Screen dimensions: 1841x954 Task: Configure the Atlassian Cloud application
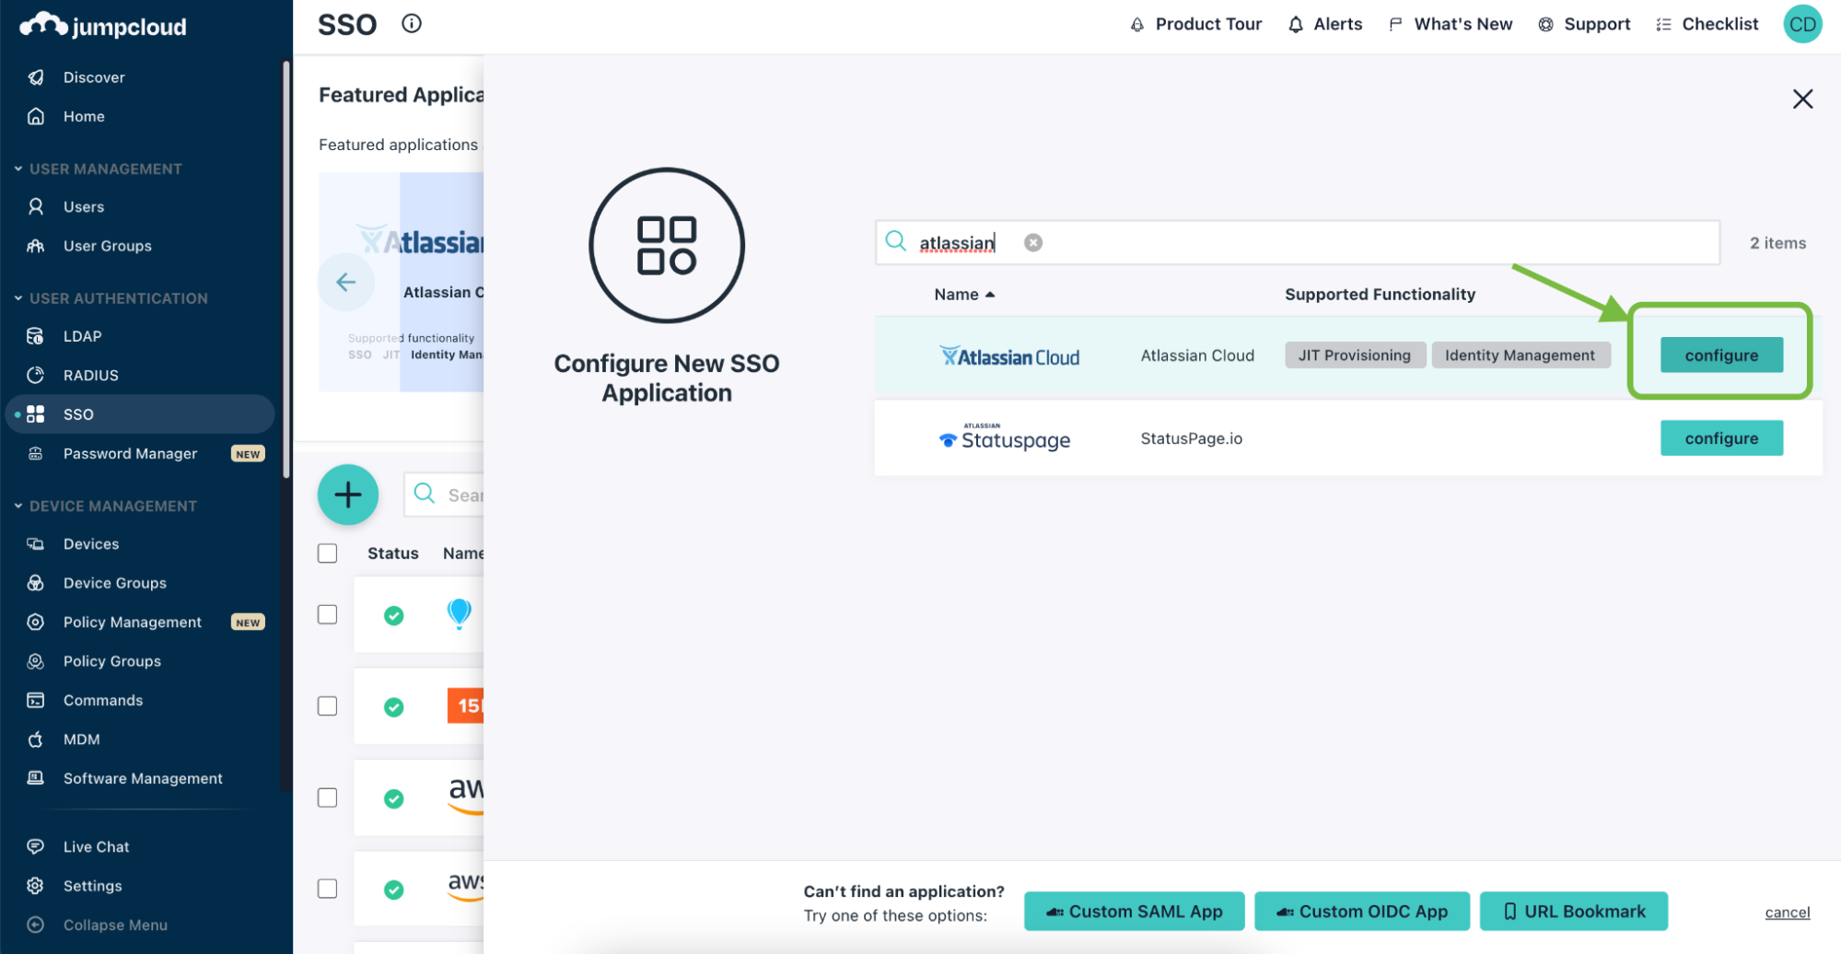pos(1721,355)
